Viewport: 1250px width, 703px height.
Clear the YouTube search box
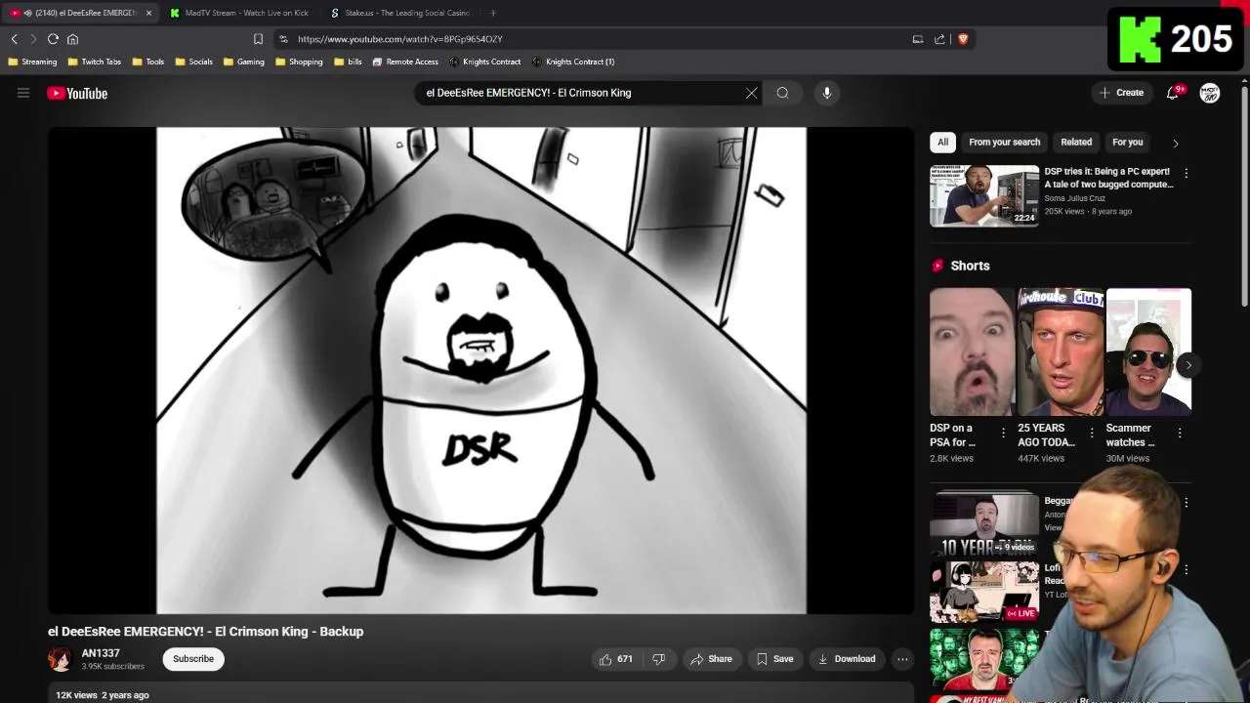(751, 93)
